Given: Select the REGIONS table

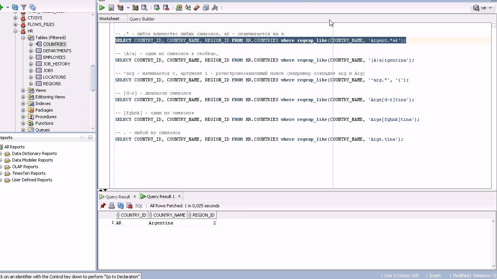Looking at the screenshot, I should [52, 84].
